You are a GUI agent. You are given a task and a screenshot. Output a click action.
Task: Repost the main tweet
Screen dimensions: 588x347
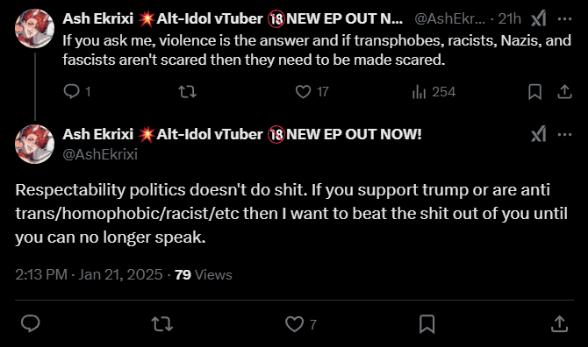click(x=162, y=324)
